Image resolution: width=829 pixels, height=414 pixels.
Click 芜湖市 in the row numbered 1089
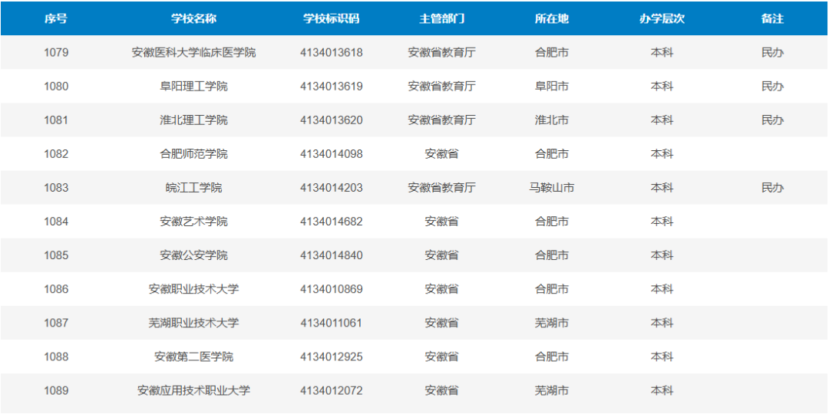(551, 390)
